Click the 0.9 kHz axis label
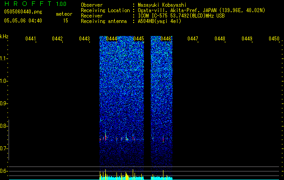The height and width of the screenshot is (180, 284). pyautogui.click(x=3, y=103)
